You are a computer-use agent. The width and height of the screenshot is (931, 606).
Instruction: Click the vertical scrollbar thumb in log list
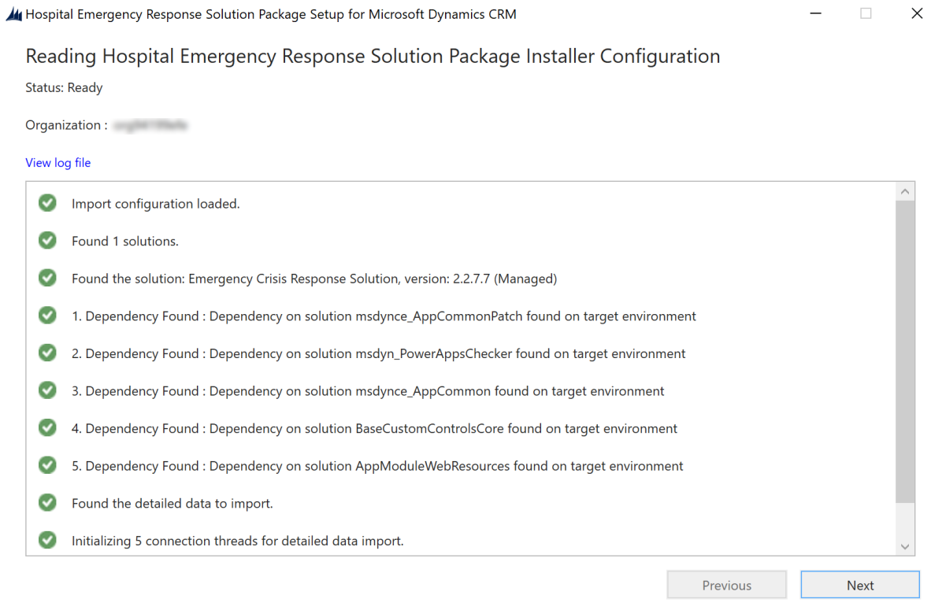click(905, 350)
